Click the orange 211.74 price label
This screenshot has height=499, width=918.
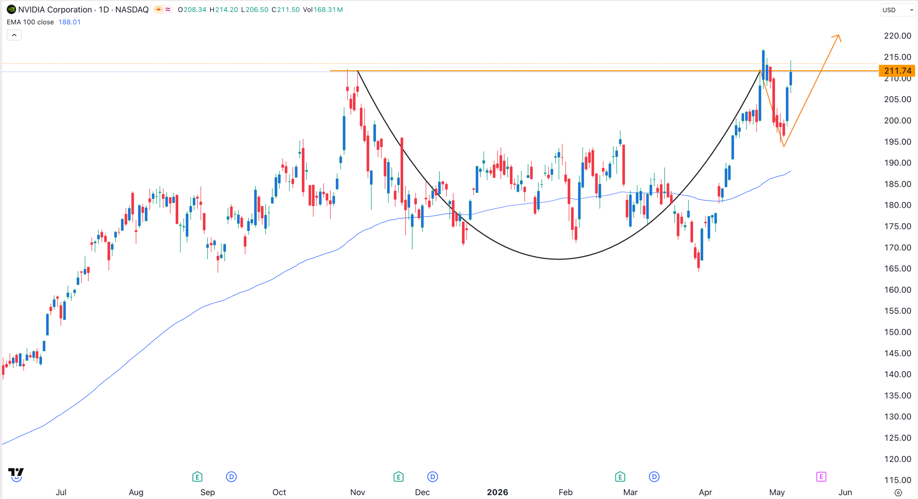[897, 71]
